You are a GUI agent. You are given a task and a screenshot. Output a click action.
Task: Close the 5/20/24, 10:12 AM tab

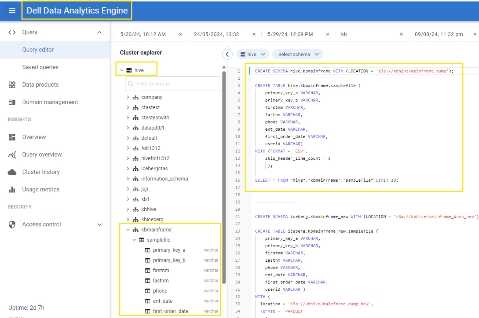[180, 34]
